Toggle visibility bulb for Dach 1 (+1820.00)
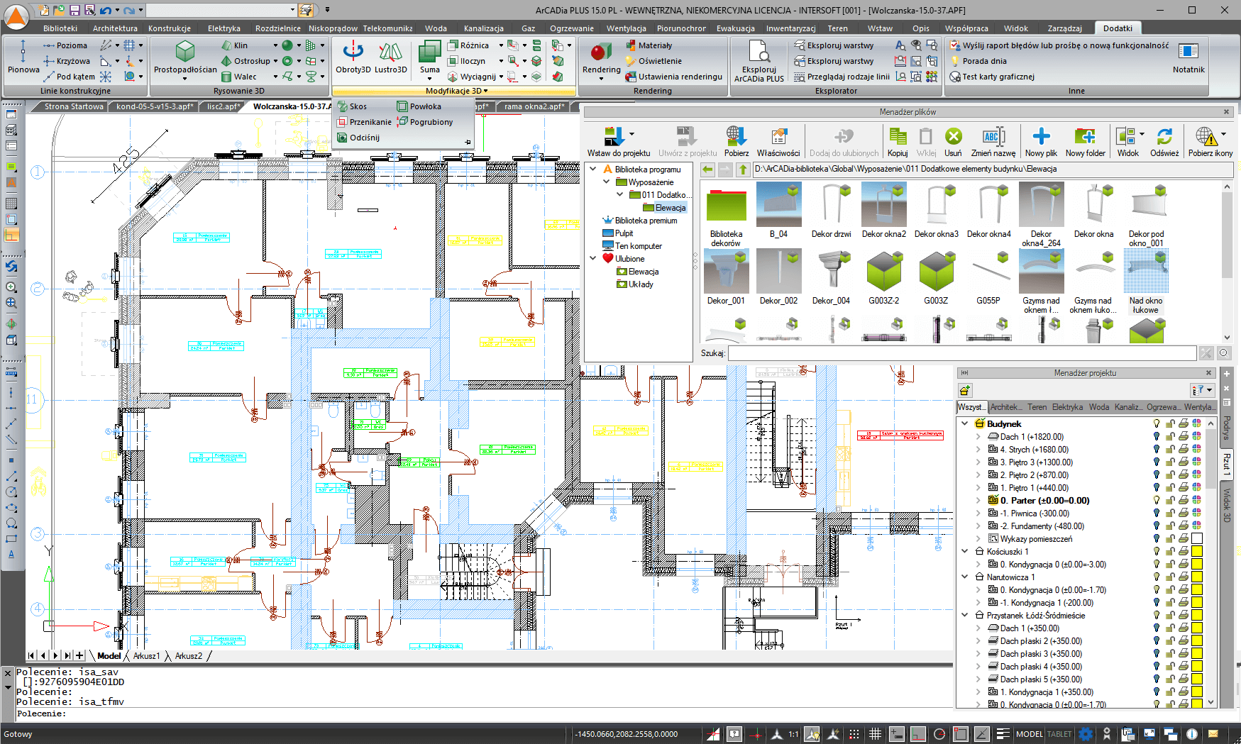The width and height of the screenshot is (1241, 744). pos(1157,437)
